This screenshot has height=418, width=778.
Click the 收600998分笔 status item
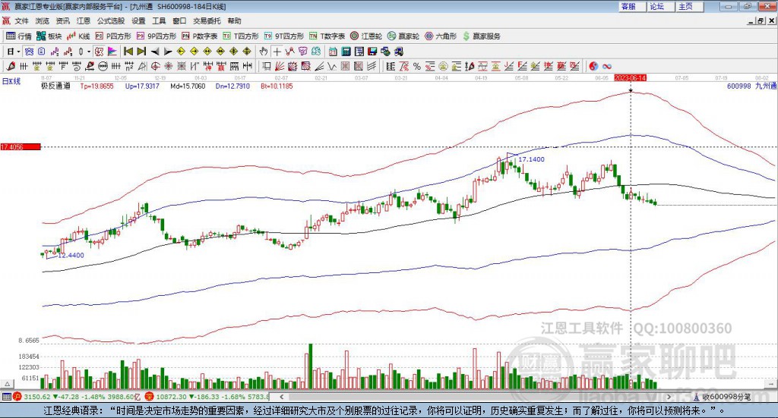[723, 398]
